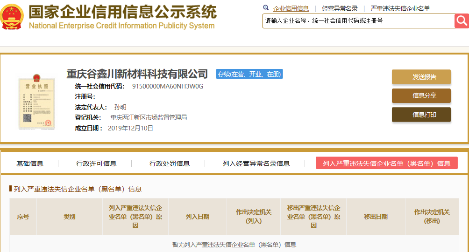
Task: Click legal representative name 孙明
Action: tap(120, 107)
